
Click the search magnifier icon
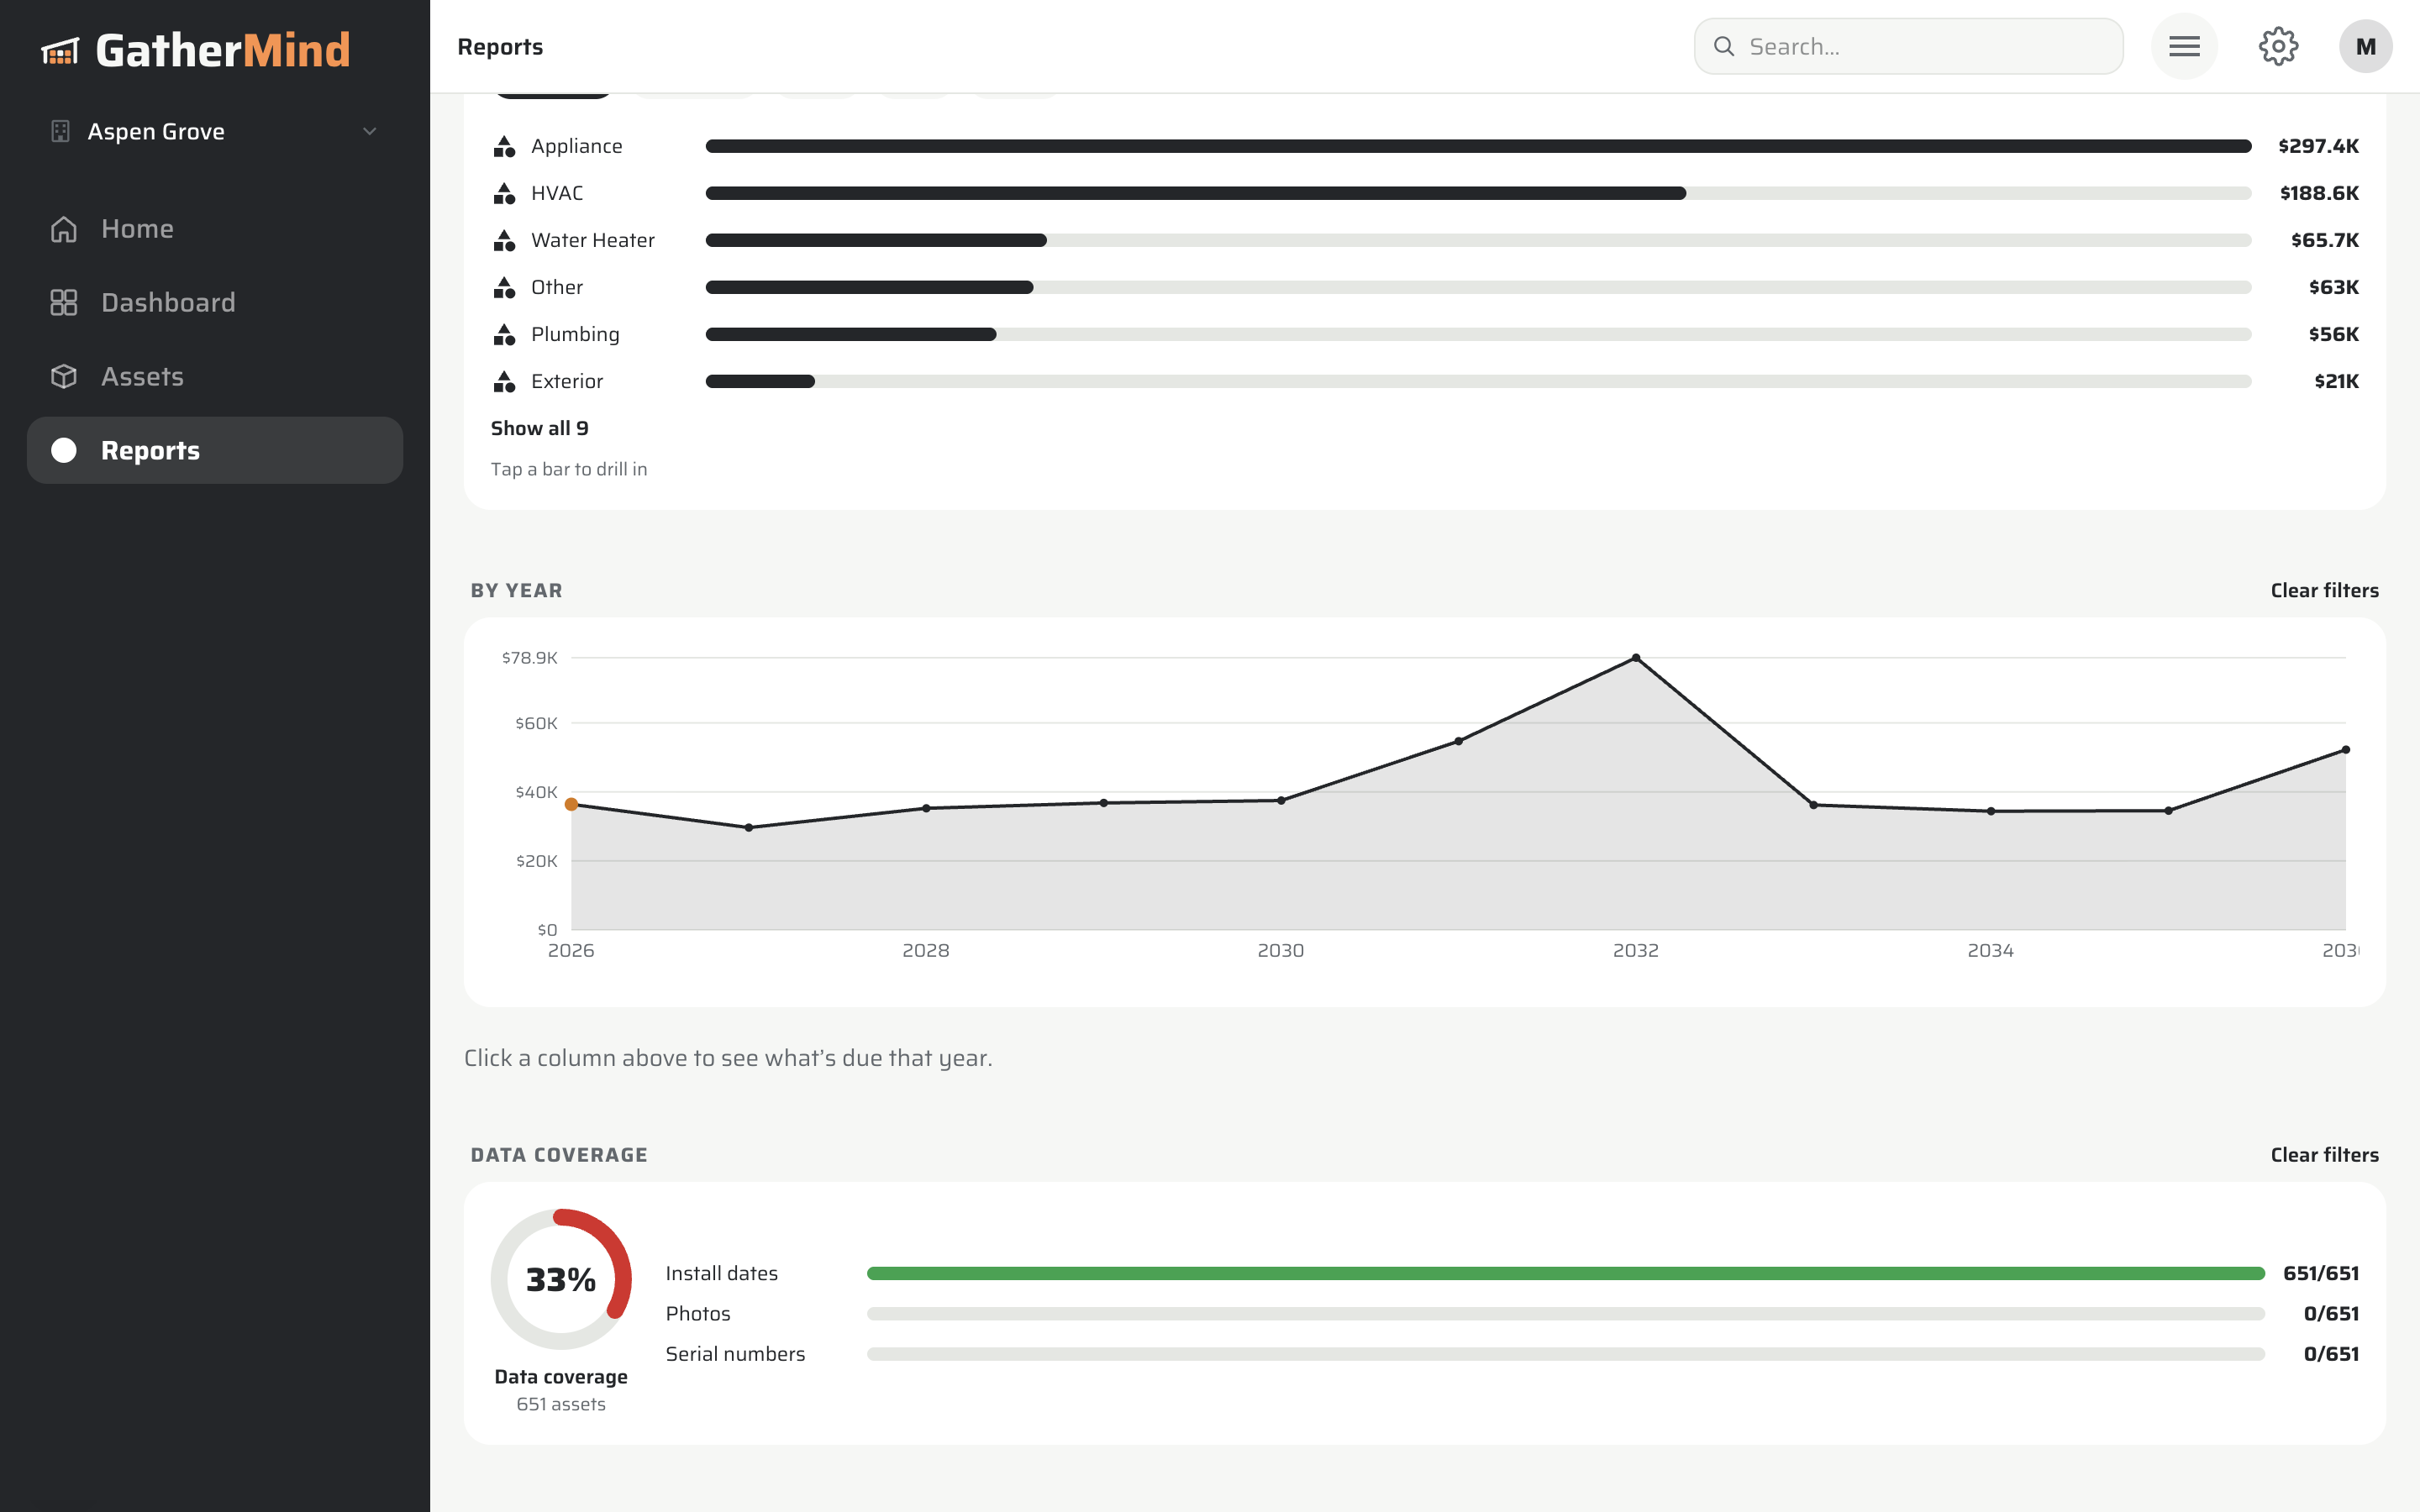click(x=1724, y=46)
